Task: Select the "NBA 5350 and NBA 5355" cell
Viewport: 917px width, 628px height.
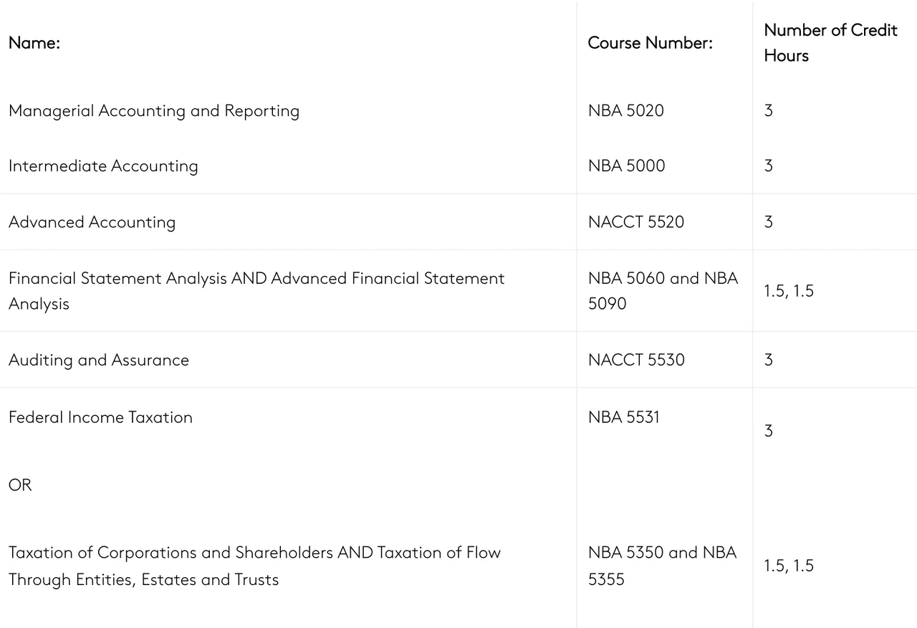Action: pos(662,566)
